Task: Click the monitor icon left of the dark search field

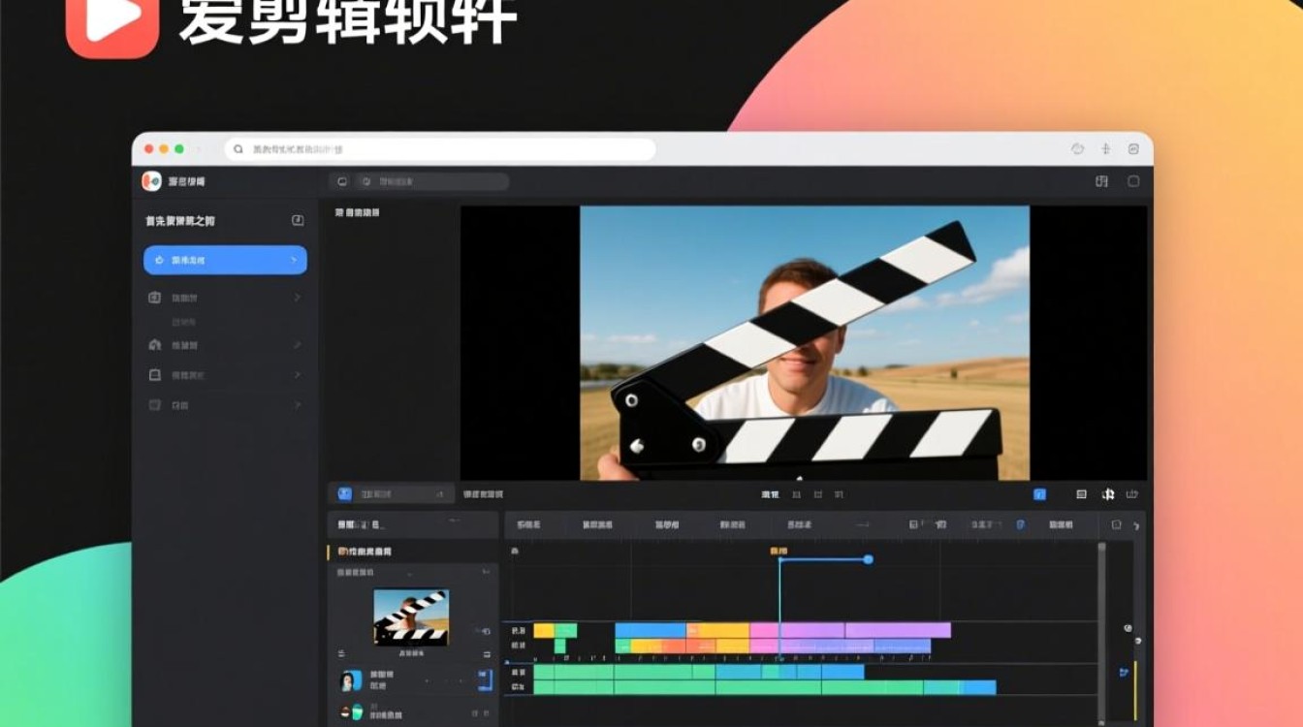Action: point(342,181)
